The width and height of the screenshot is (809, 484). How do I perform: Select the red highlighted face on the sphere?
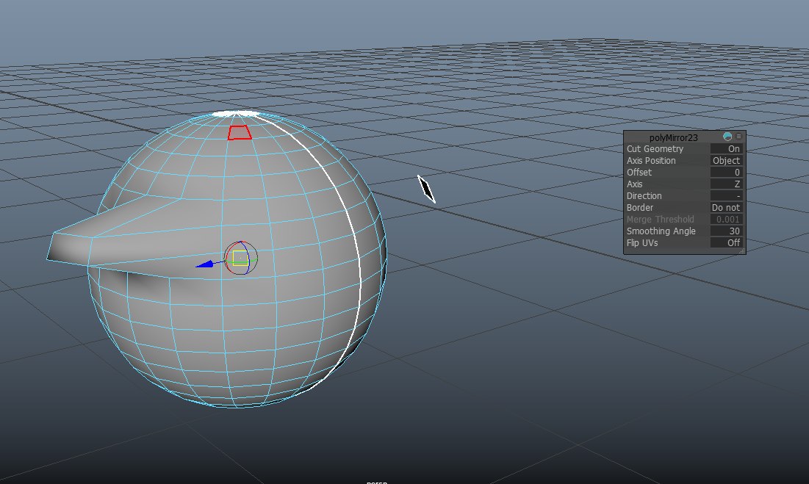click(x=240, y=132)
